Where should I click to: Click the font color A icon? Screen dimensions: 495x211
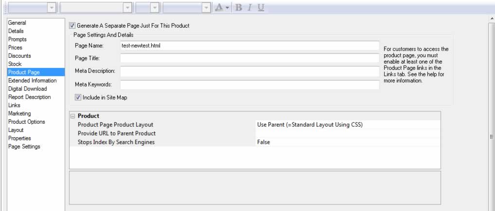219,8
